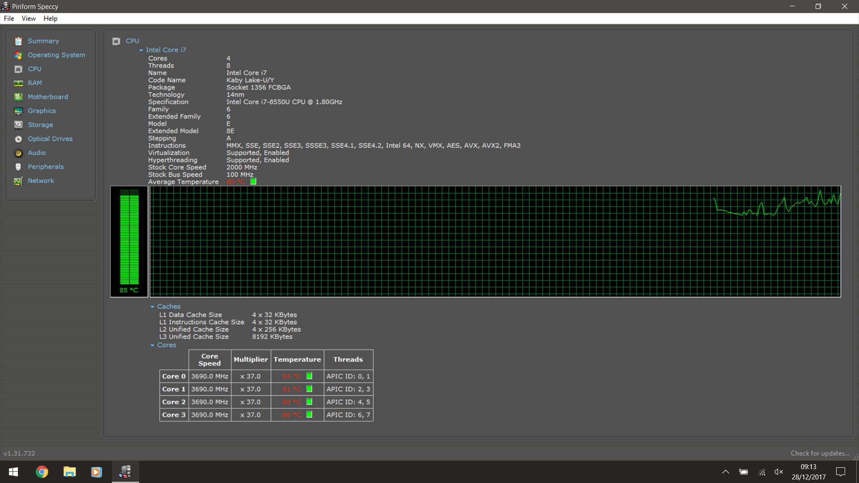Image resolution: width=859 pixels, height=483 pixels.
Task: Collapse the Caches section
Action: [x=153, y=307]
